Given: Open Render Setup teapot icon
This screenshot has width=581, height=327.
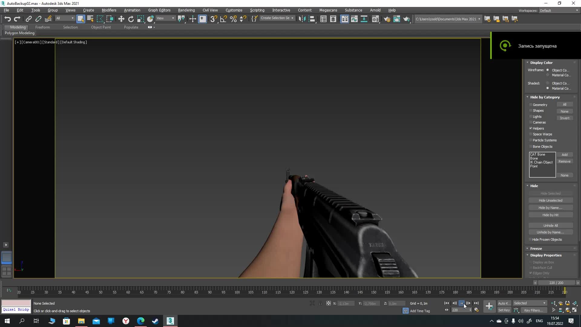Looking at the screenshot, I should click(387, 19).
